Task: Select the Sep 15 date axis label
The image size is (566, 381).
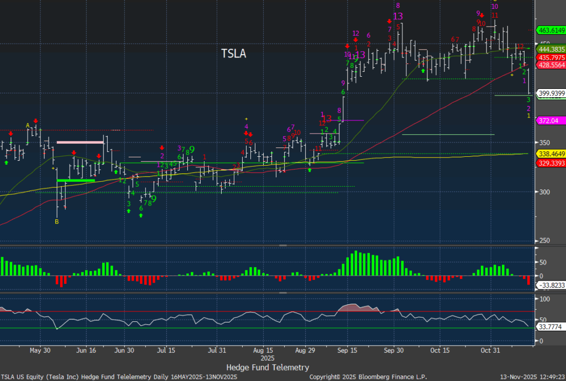Action: tap(346, 350)
